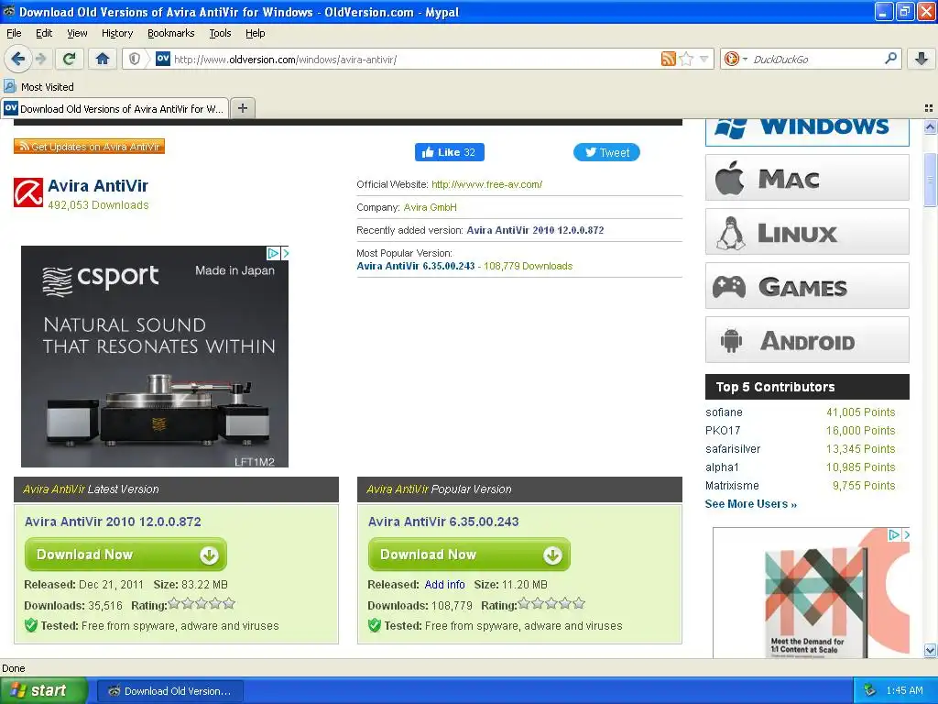Click Get Updates on Avira AntiVir button
Screen dimensions: 938x704
(89, 146)
